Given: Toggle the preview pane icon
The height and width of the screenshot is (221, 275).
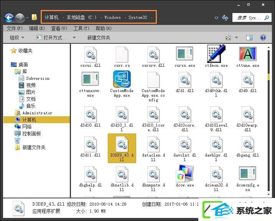Looking at the screenshot, I should click(249, 38).
